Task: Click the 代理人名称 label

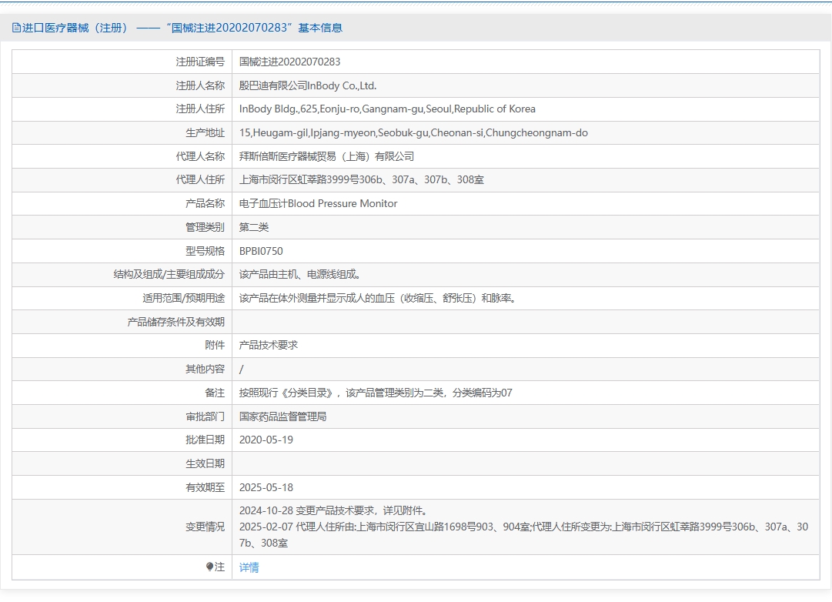Action: tap(200, 156)
